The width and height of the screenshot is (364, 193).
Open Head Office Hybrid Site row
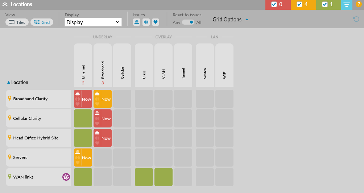[x=38, y=138]
